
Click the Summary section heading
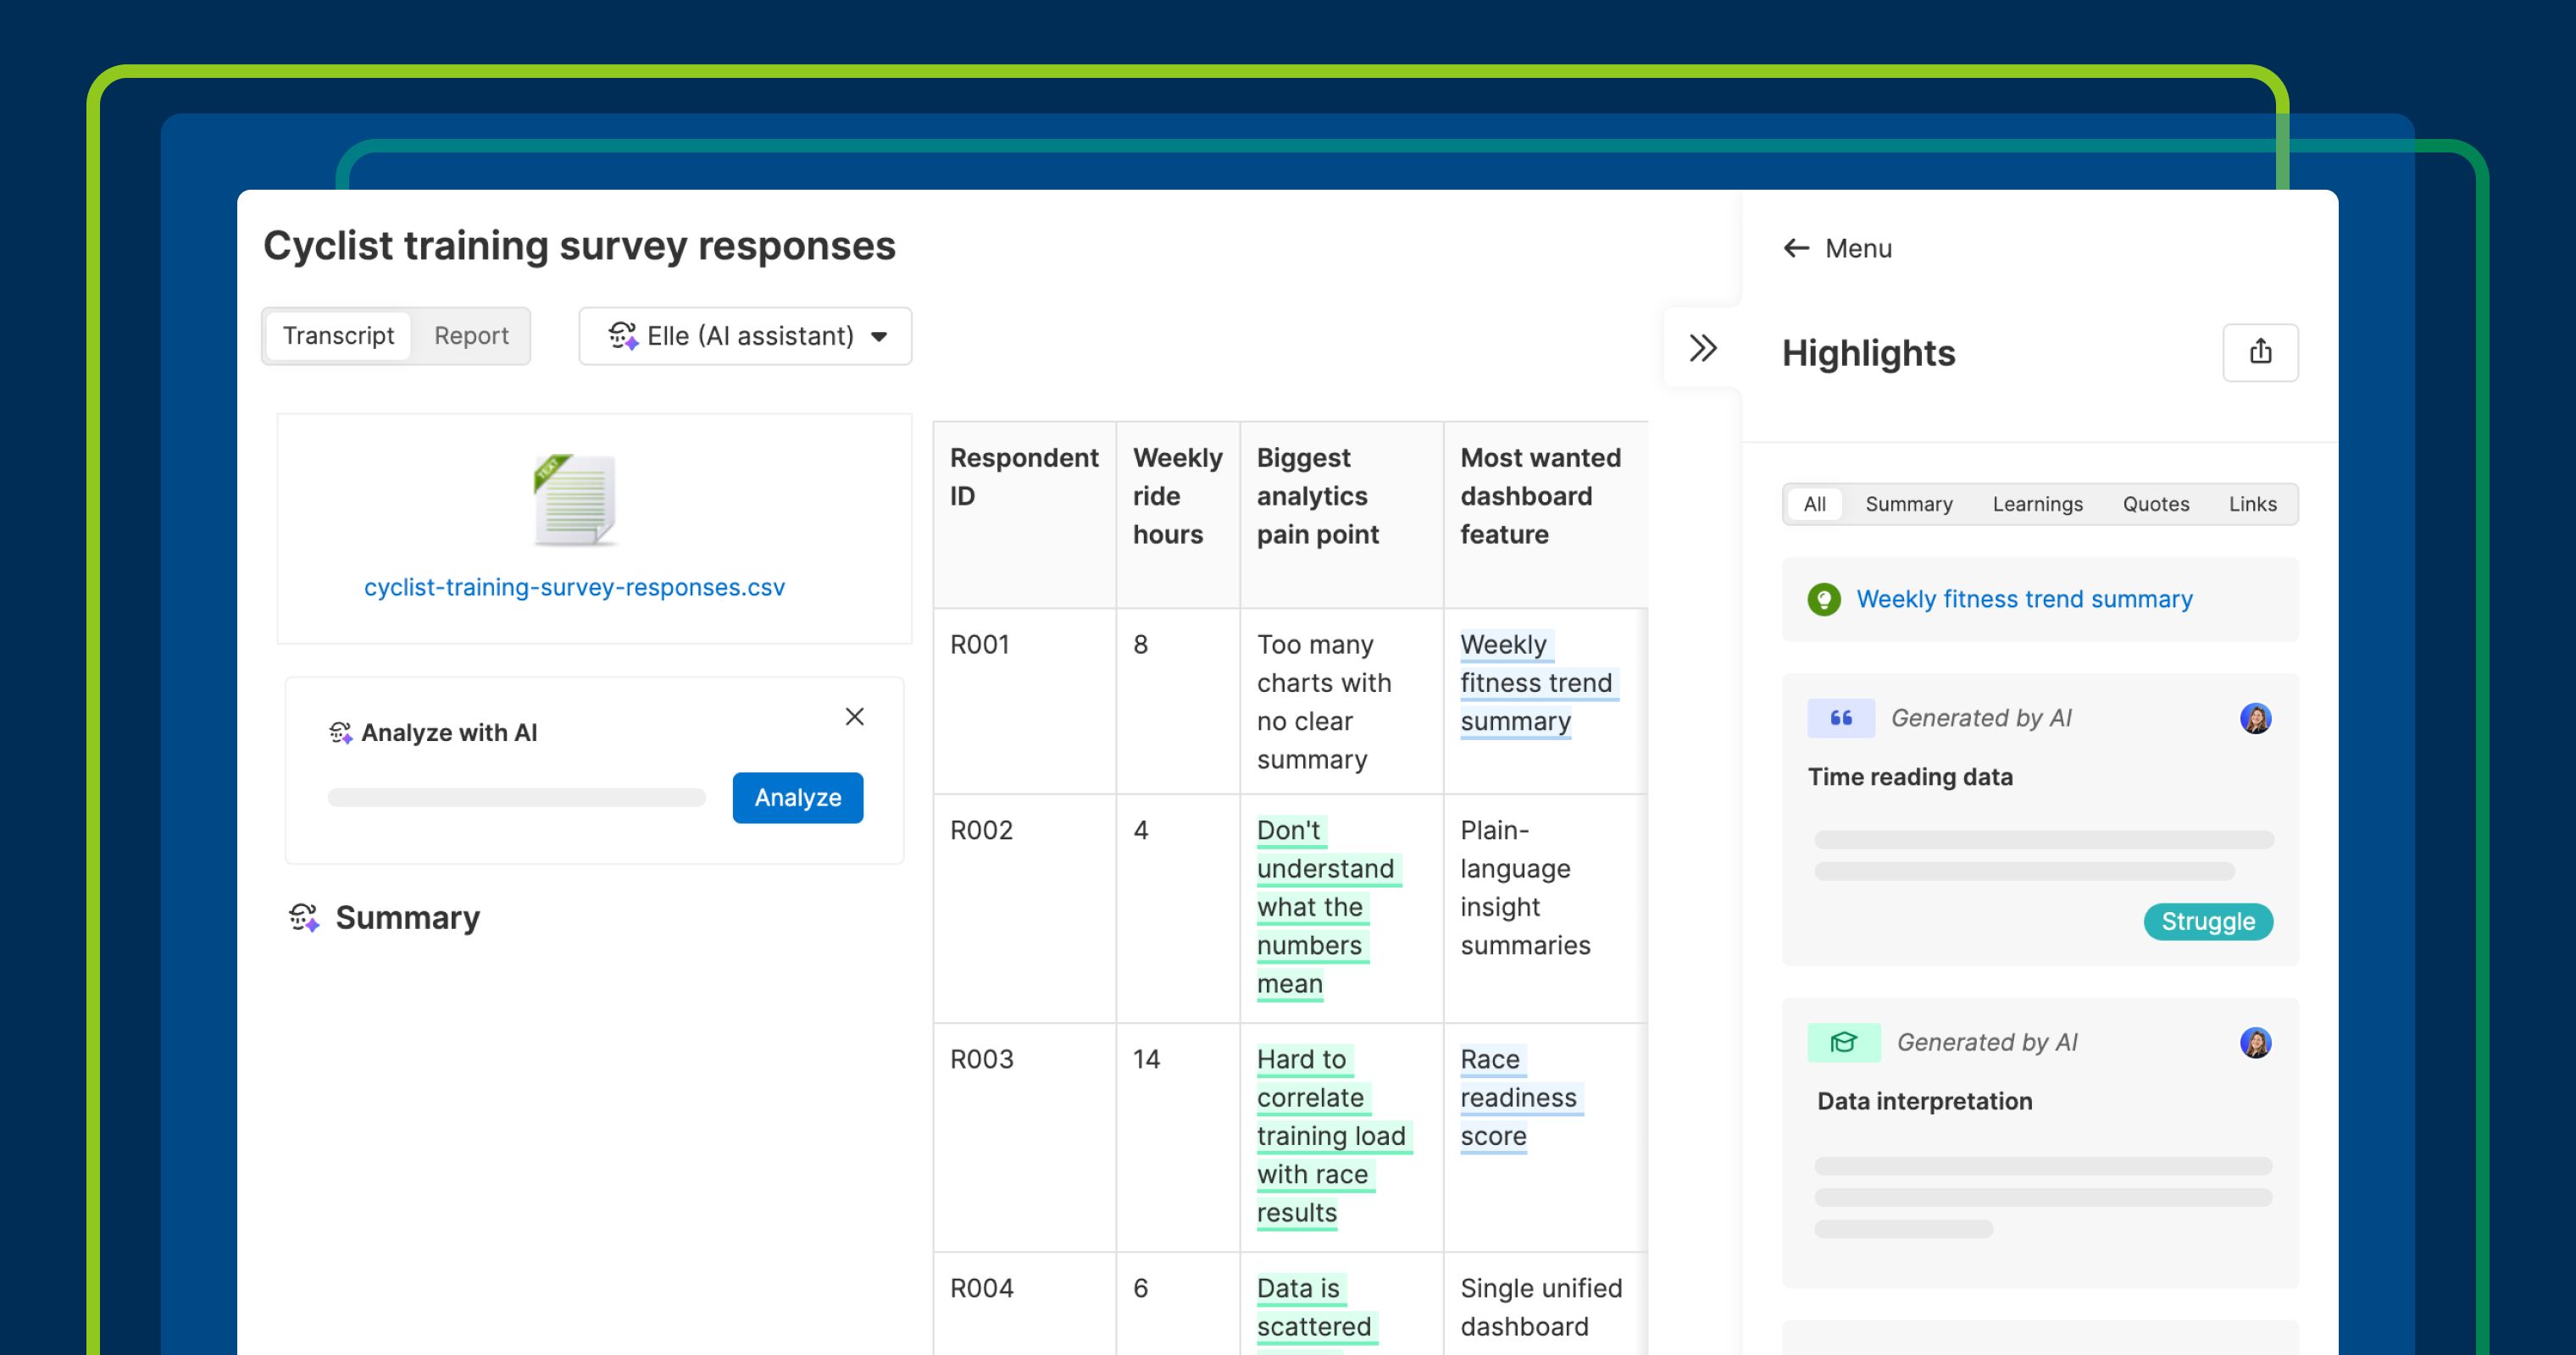tap(407, 916)
